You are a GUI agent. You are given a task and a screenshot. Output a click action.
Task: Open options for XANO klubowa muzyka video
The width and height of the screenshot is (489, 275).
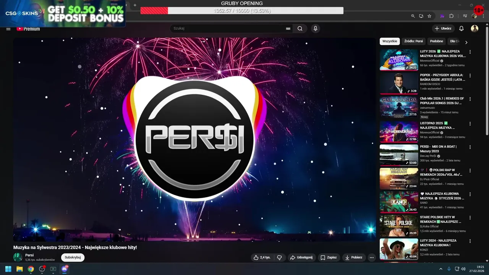470,194
